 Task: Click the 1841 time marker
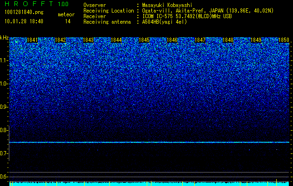pyautogui.click(x=32, y=40)
